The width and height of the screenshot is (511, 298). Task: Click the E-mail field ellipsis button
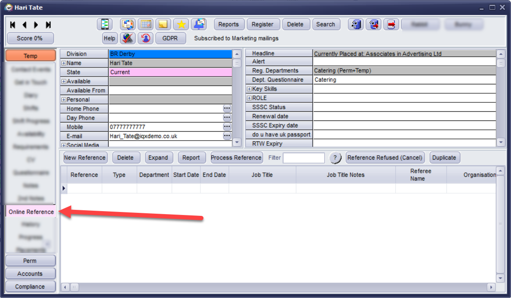click(x=227, y=136)
